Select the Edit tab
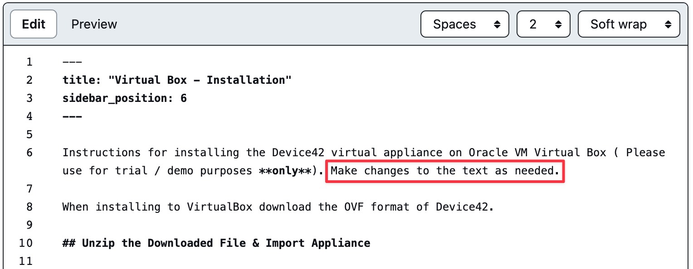 pos(34,24)
